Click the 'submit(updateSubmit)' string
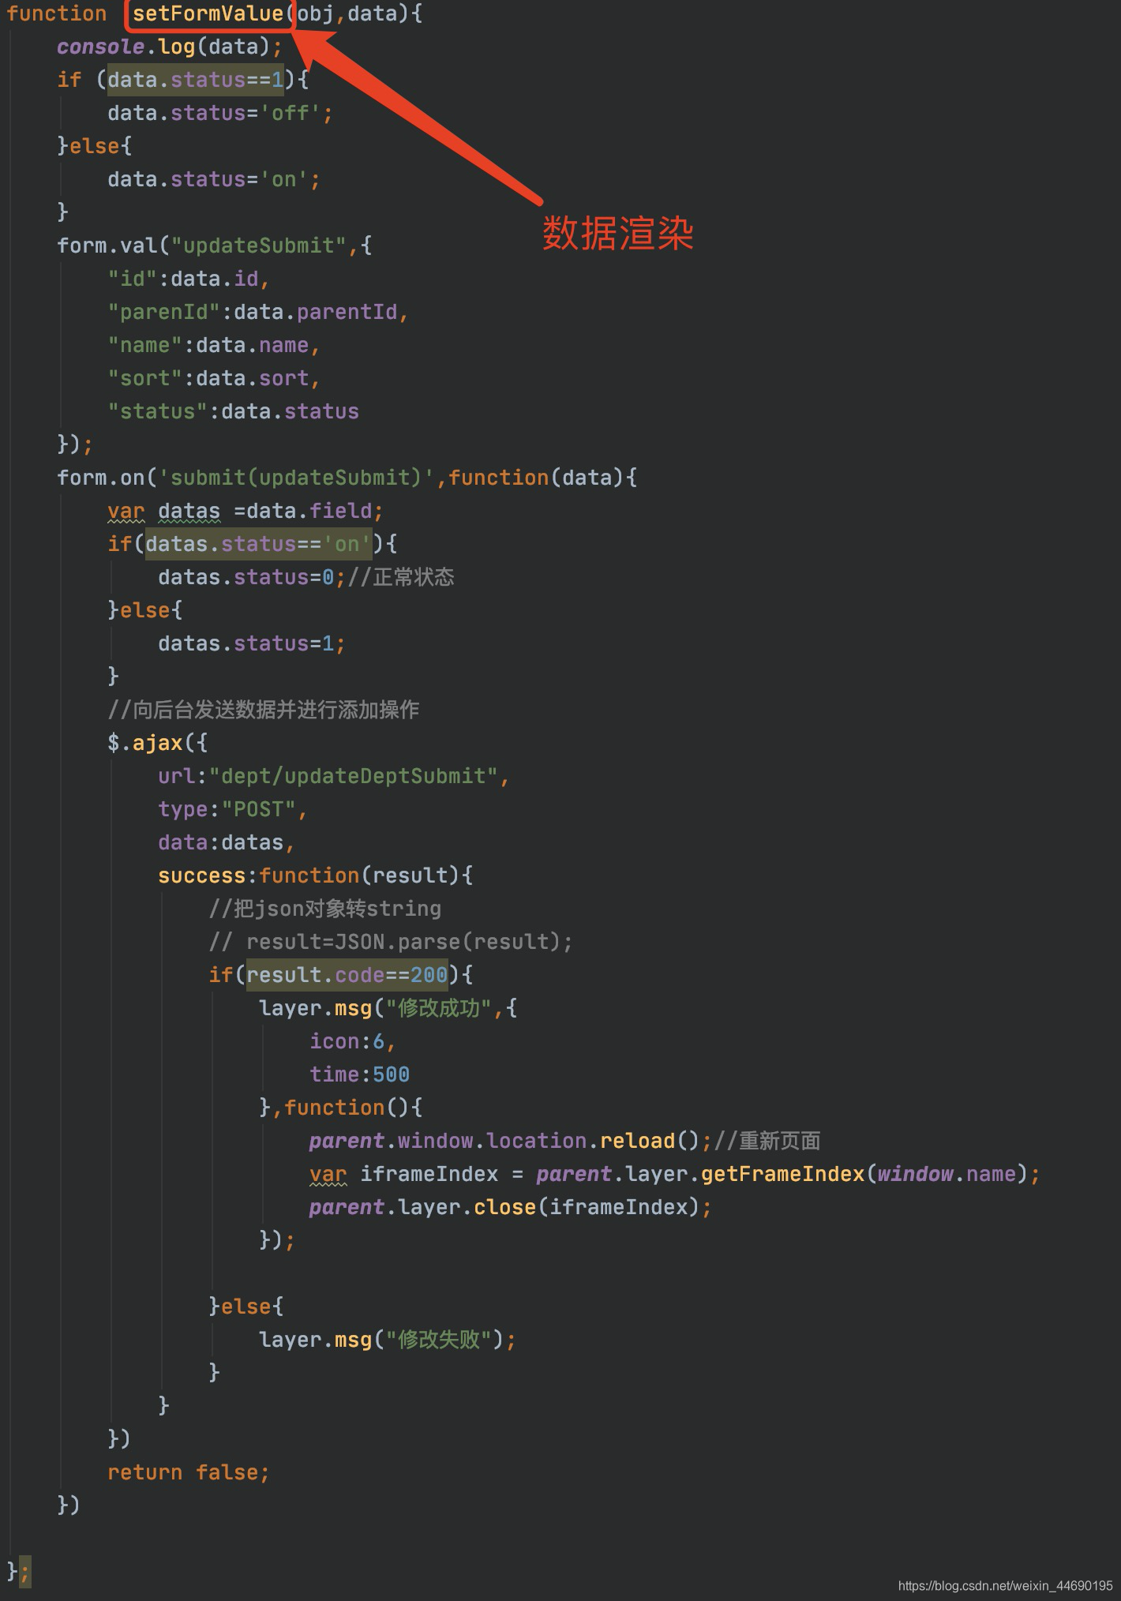 296,478
